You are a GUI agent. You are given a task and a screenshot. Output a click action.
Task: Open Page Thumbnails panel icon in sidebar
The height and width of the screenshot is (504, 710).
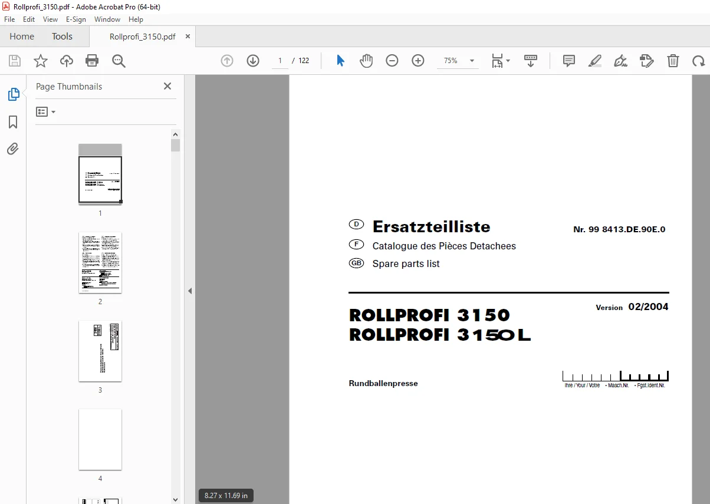(x=13, y=94)
